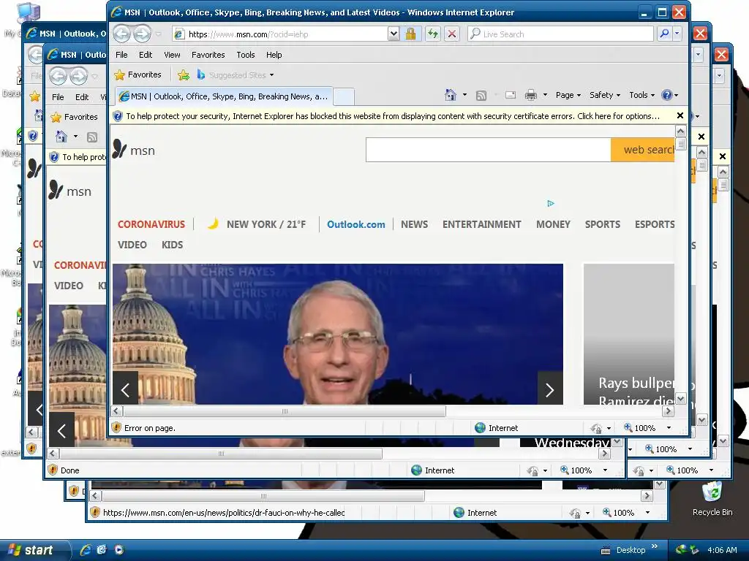Viewport: 749px width, 561px height.
Task: Click the padlock security report icon
Action: (410, 34)
